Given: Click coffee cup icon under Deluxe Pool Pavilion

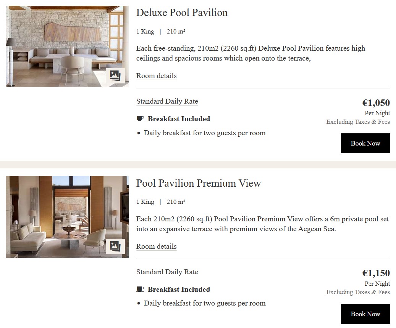Looking at the screenshot, I should [x=140, y=119].
